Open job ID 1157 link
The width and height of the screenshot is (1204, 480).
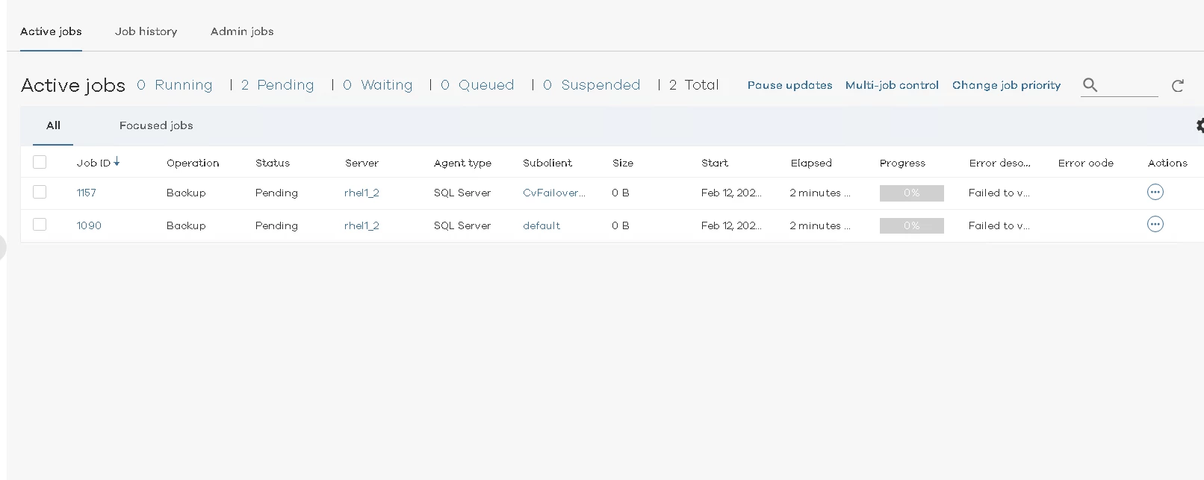click(x=86, y=193)
